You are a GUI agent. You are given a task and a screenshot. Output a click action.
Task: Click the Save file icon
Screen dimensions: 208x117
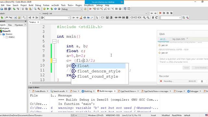coord(6,9)
